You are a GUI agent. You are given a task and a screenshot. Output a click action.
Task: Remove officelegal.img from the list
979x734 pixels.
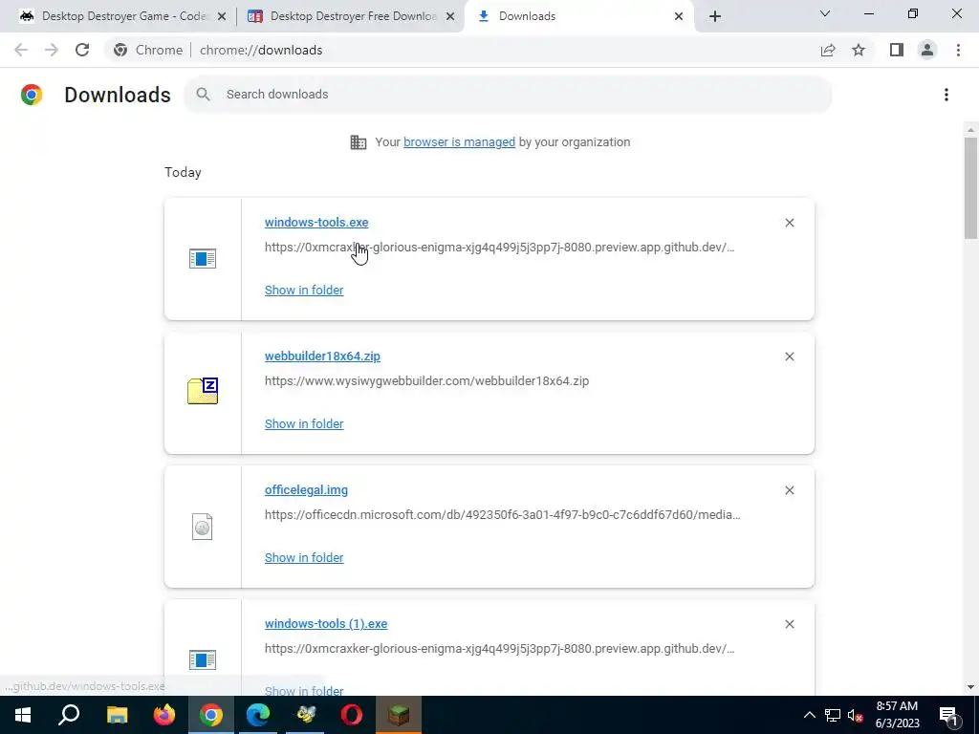[x=789, y=490]
